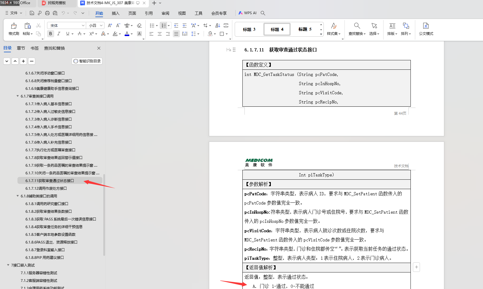The width and height of the screenshot is (483, 289).
Task: Toggle Italic formatting
Action: [59, 34]
